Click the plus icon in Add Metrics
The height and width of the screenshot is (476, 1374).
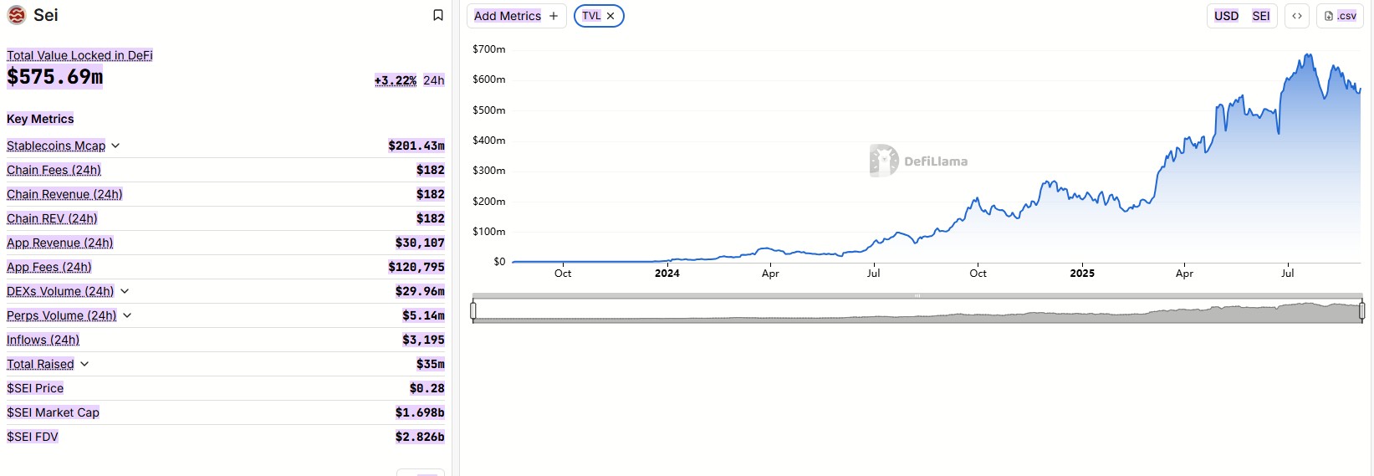click(x=554, y=16)
